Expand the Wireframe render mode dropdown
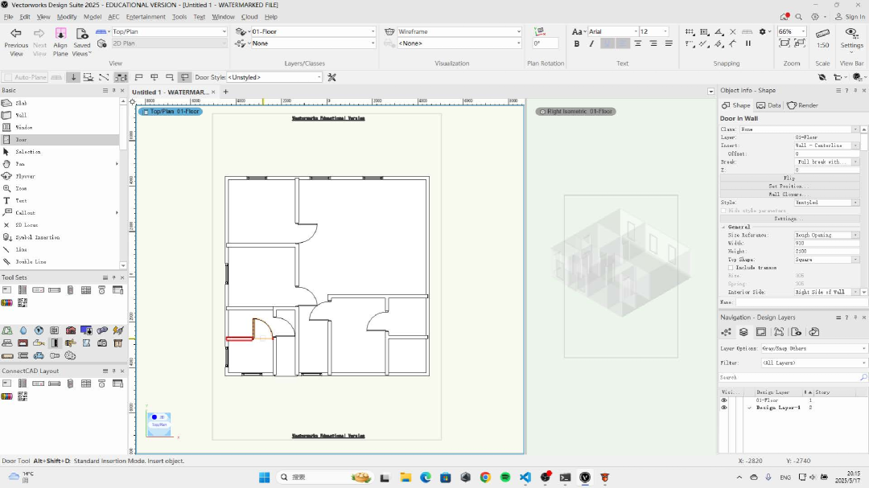The width and height of the screenshot is (869, 488). pyautogui.click(x=459, y=31)
